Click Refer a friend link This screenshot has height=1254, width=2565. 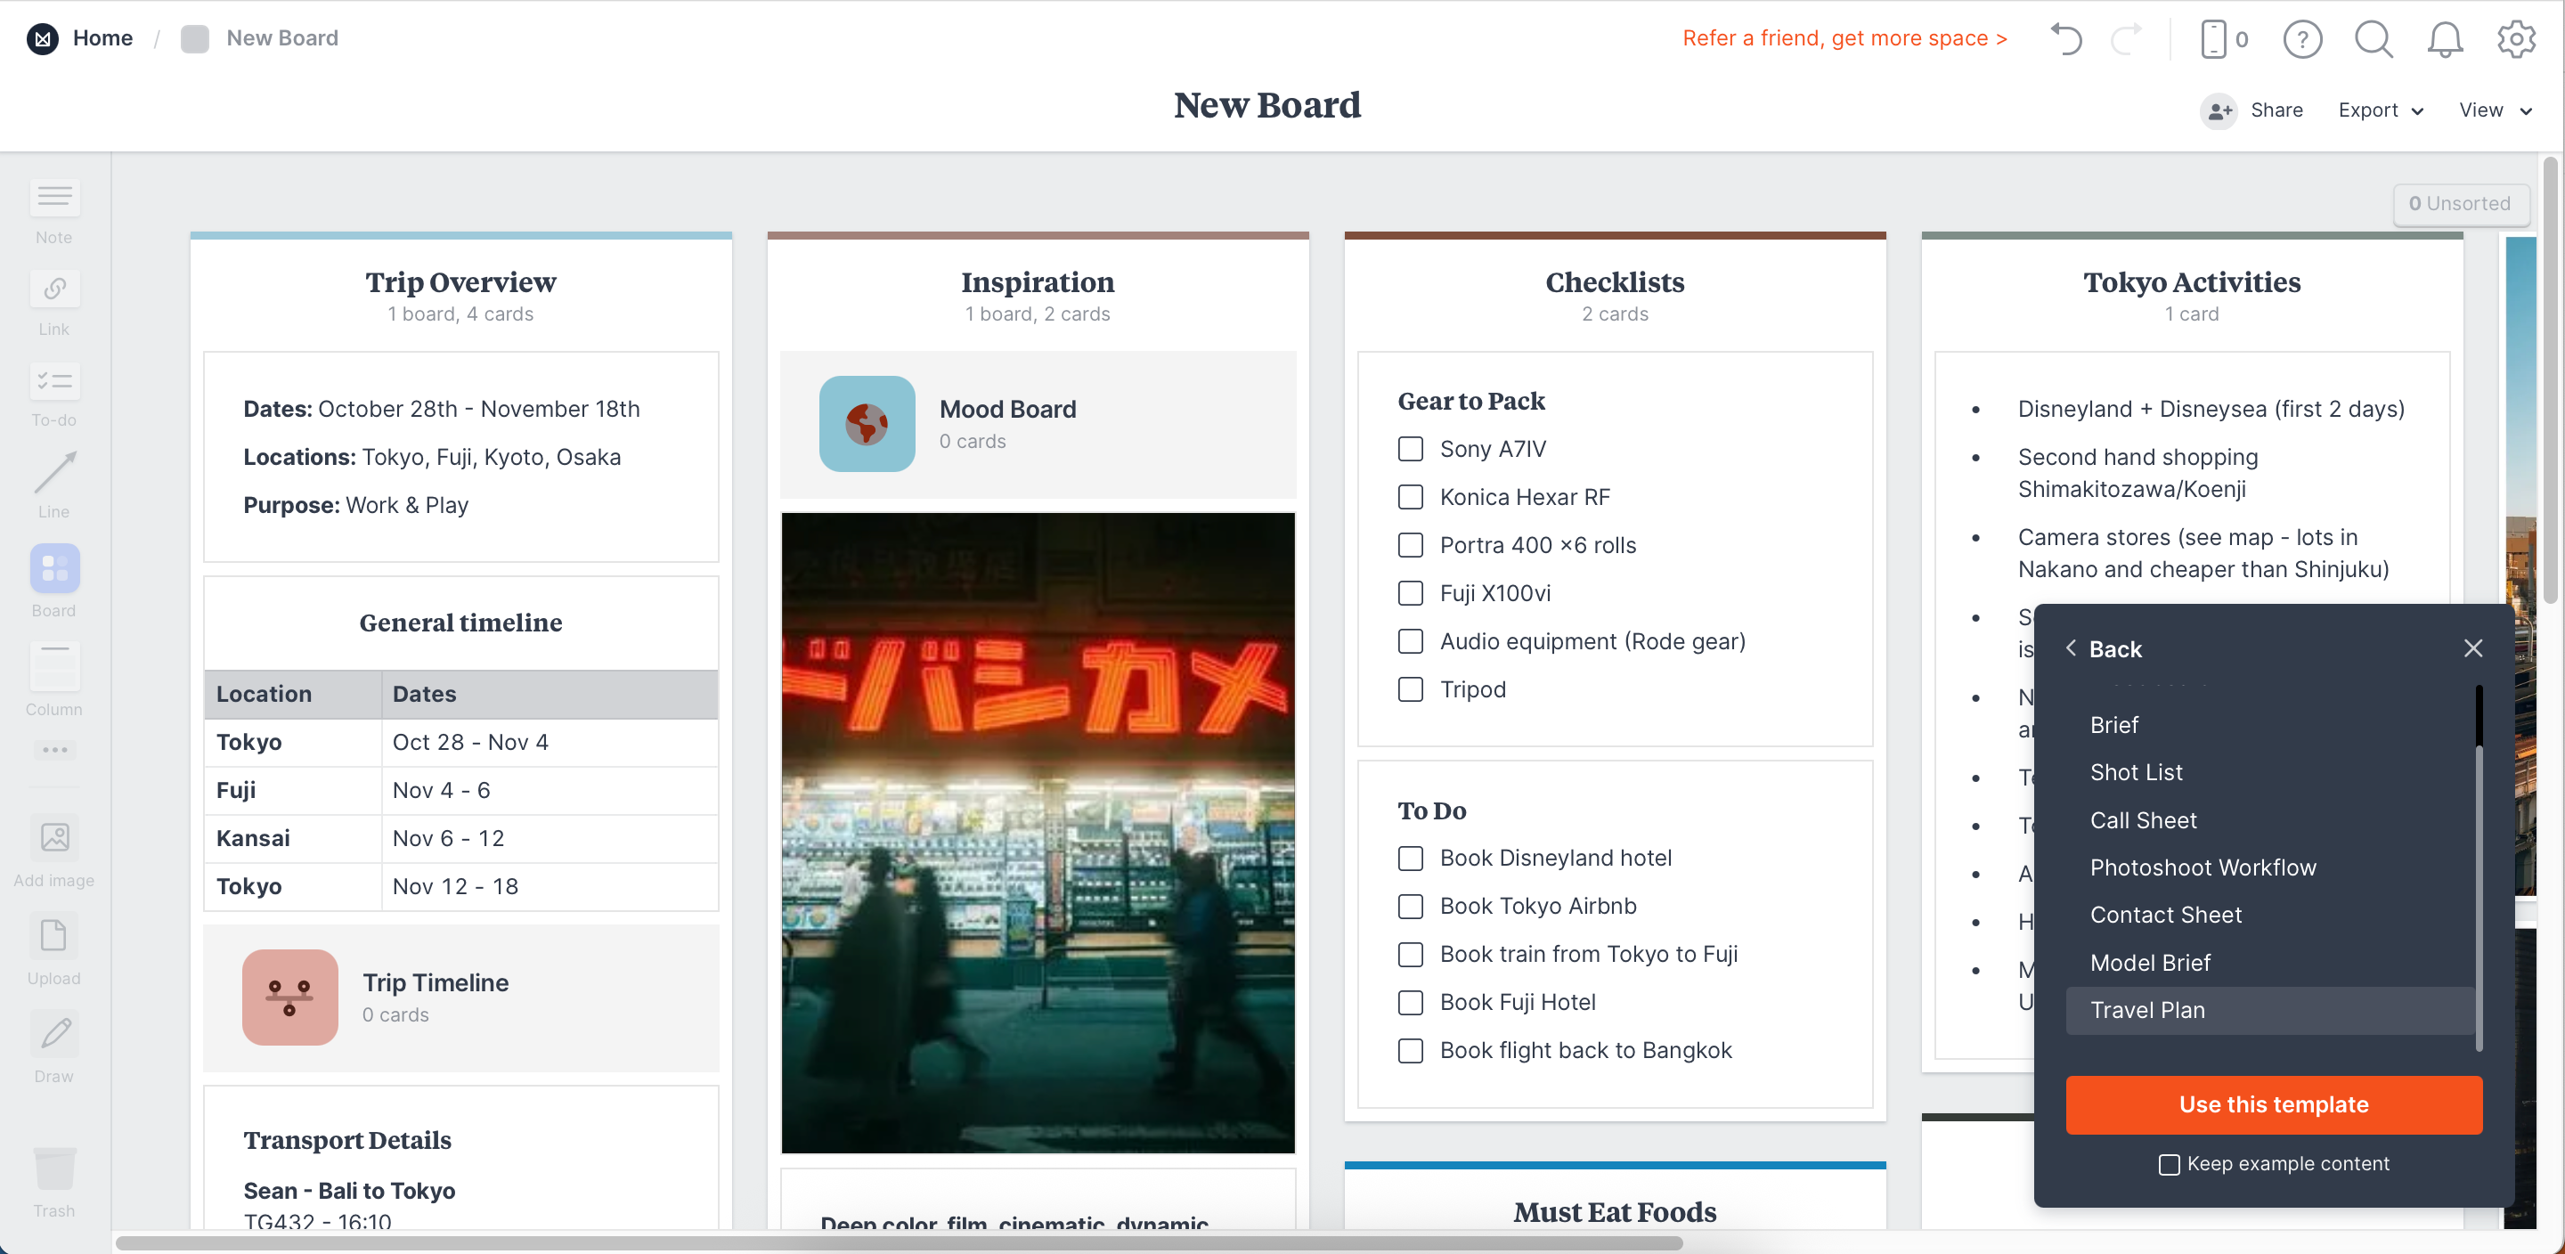1844,39
